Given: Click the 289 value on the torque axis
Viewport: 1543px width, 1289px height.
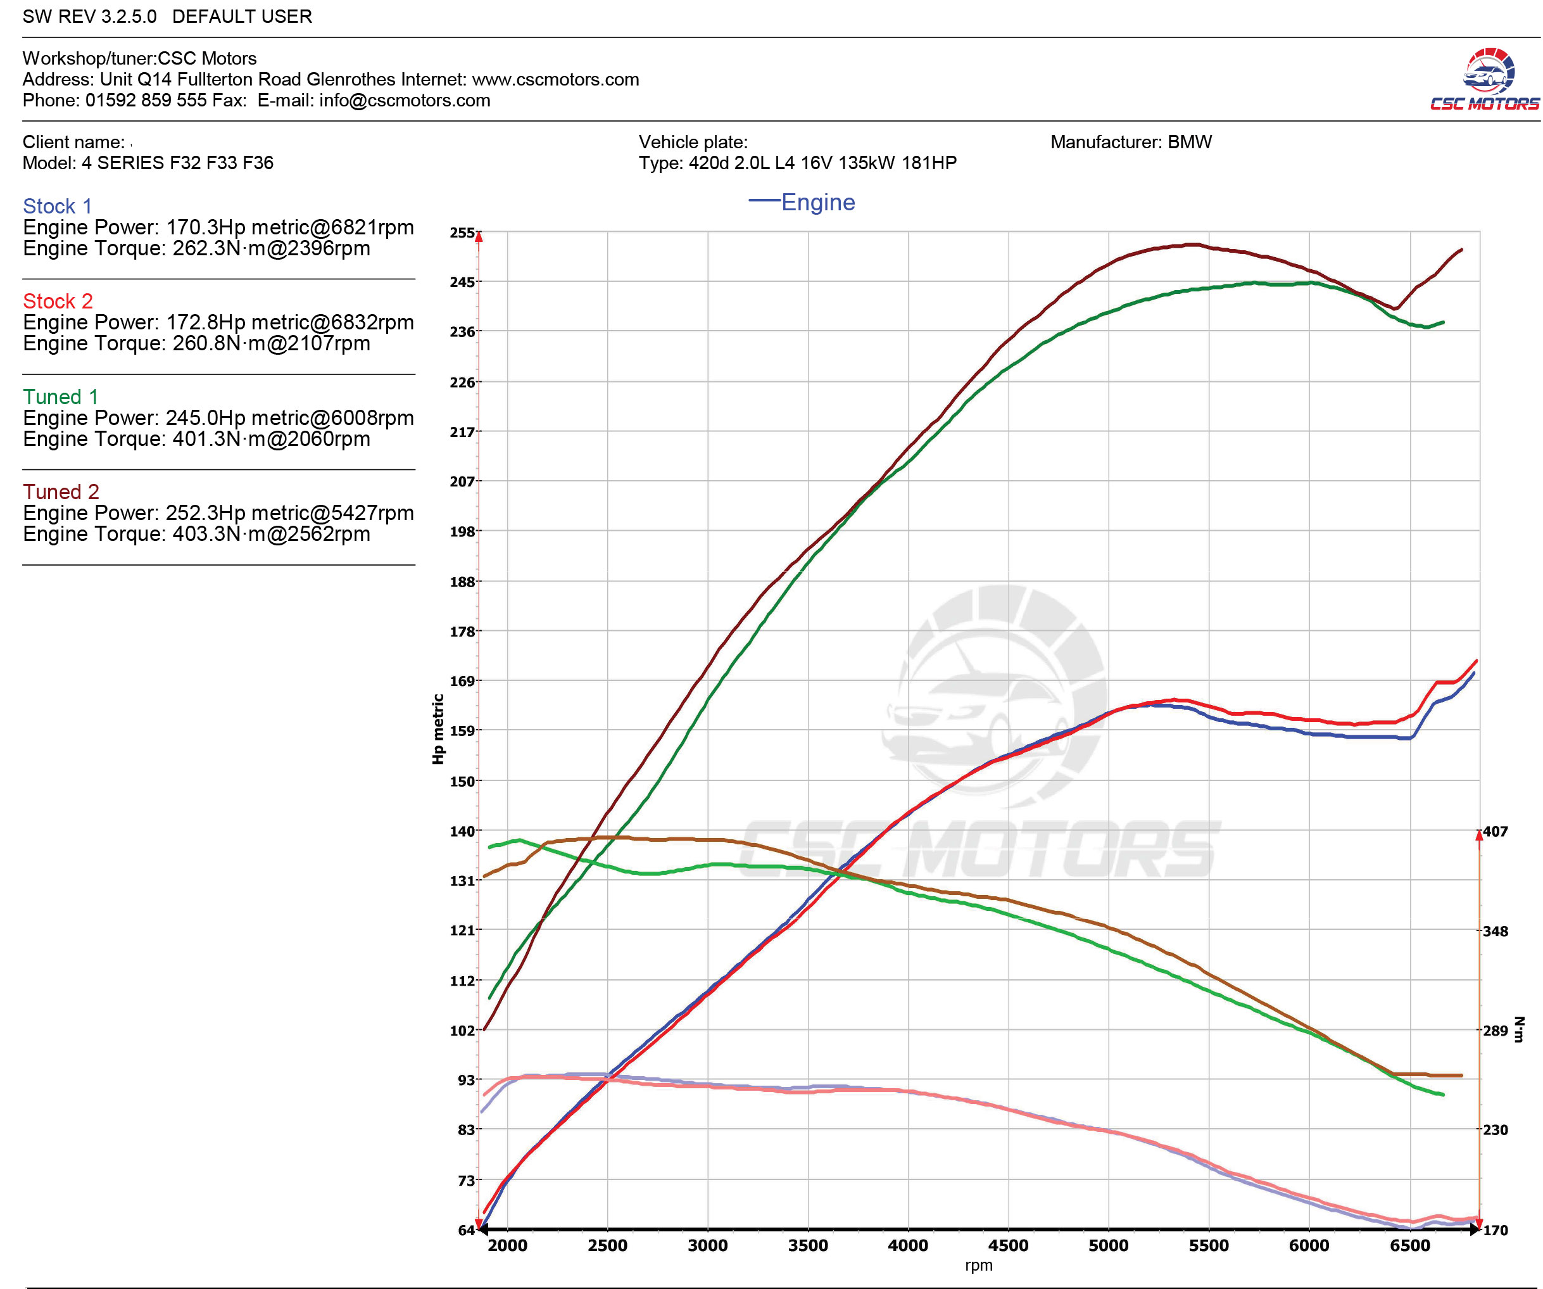Looking at the screenshot, I should [1496, 1029].
